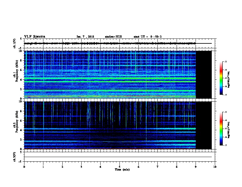242x187 pixels.
Task: Click the date label 'Jan. 7, 2018'
Action: coord(85,37)
